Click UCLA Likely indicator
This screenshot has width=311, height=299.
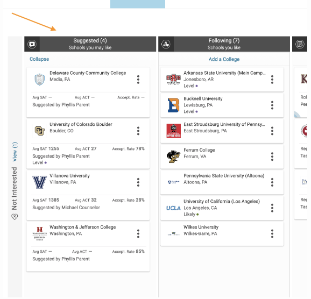[x=191, y=215]
